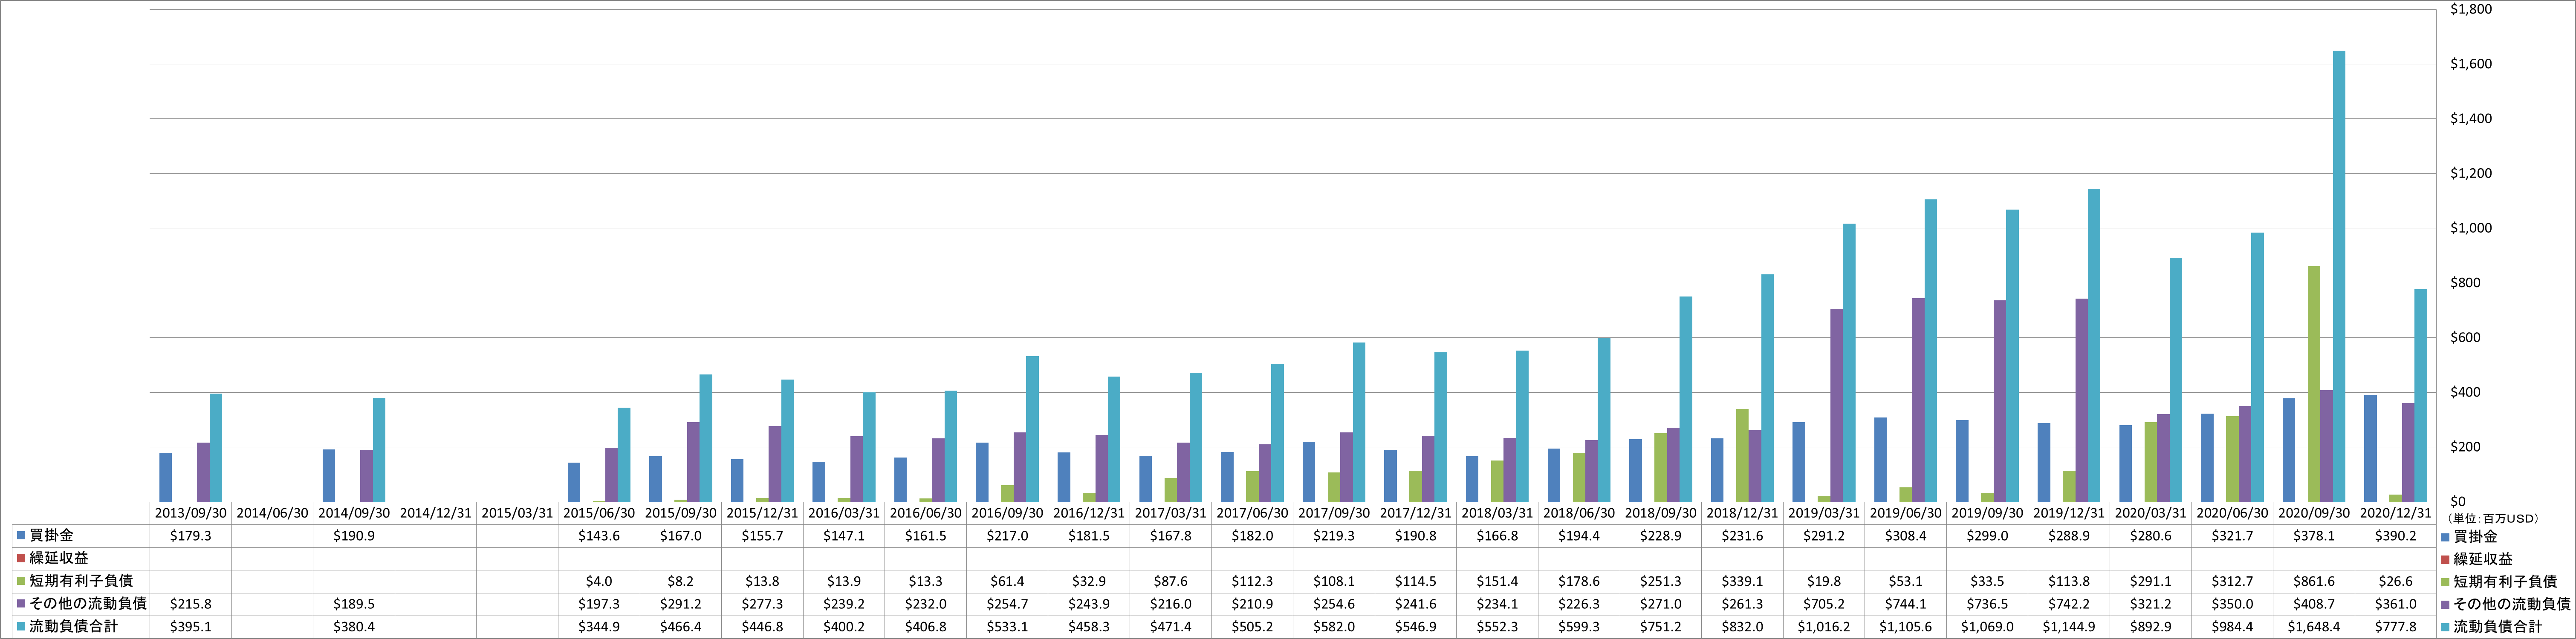
Task: Click the $892.9 cell for 2020/03/31
Action: 2152,627
